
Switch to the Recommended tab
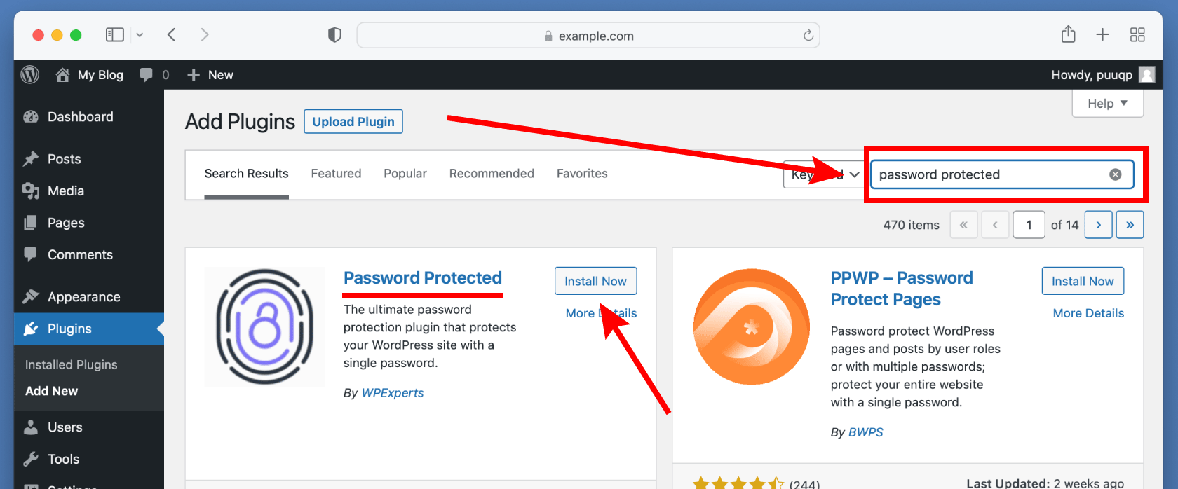point(492,174)
